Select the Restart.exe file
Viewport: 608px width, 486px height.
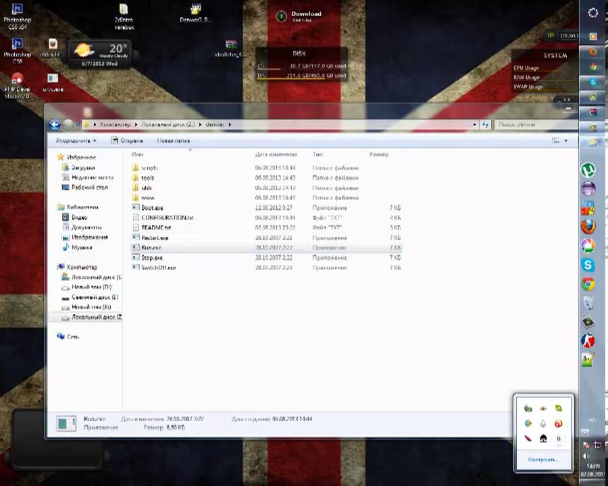pyautogui.click(x=266, y=238)
